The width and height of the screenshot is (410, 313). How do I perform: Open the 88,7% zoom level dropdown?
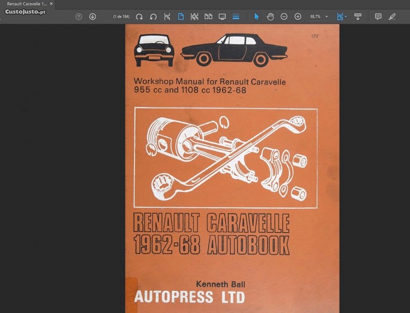tap(326, 16)
